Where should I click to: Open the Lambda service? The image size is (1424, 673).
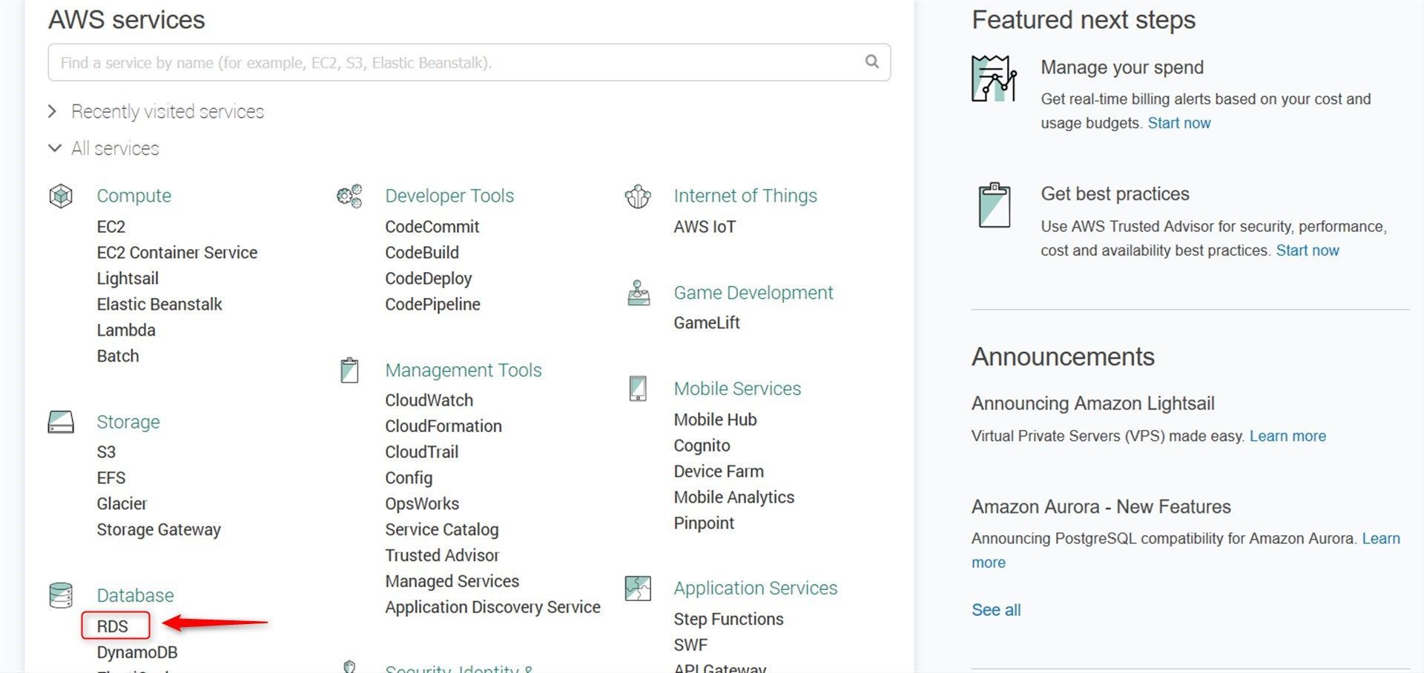pyautogui.click(x=126, y=331)
